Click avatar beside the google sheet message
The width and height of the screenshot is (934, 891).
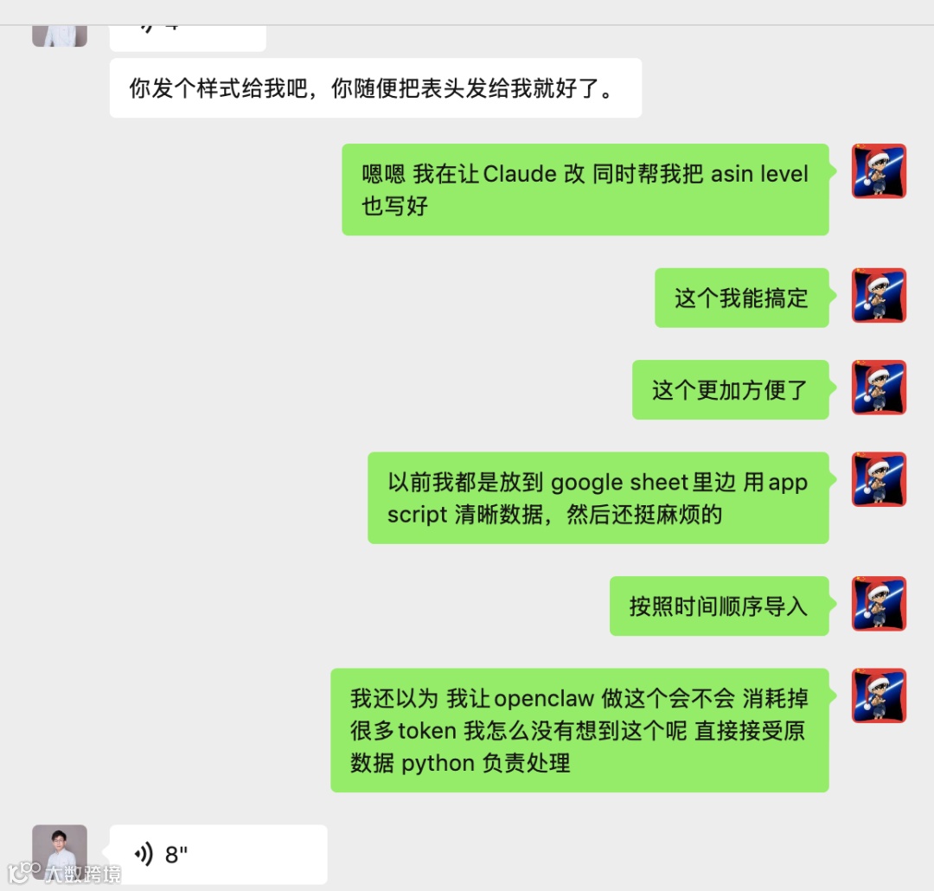pos(879,480)
